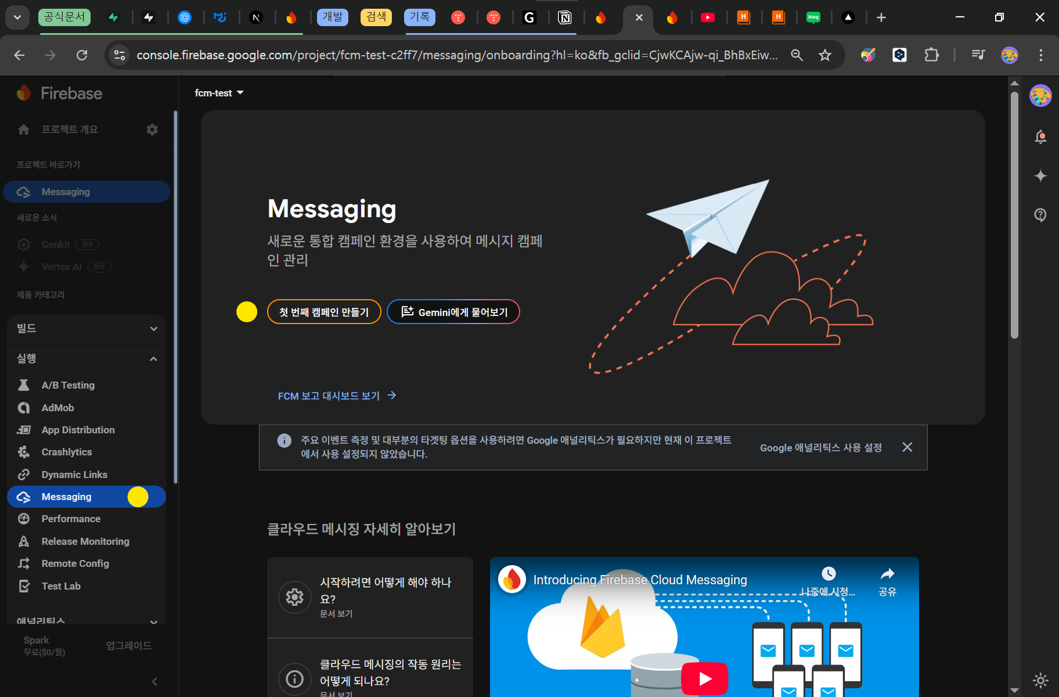This screenshot has width=1059, height=697.
Task: Add the video to Watch Later
Action: tap(828, 581)
